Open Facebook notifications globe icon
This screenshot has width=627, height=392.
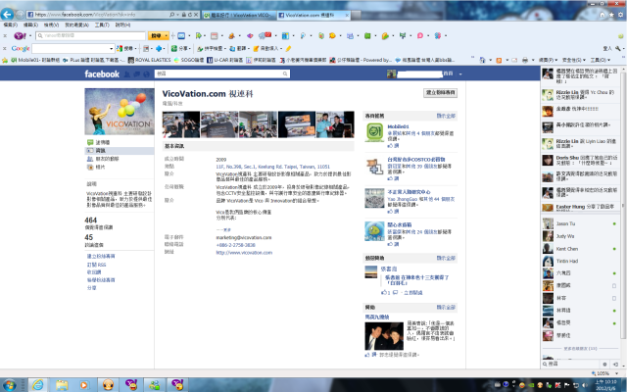point(146,74)
